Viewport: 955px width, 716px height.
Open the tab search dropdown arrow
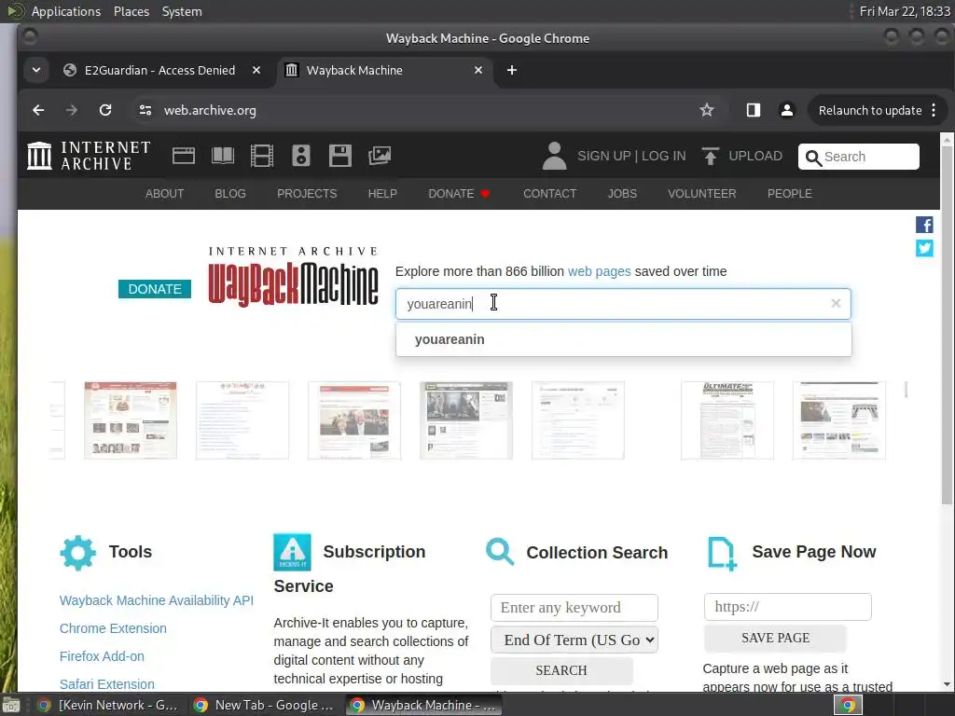[36, 70]
